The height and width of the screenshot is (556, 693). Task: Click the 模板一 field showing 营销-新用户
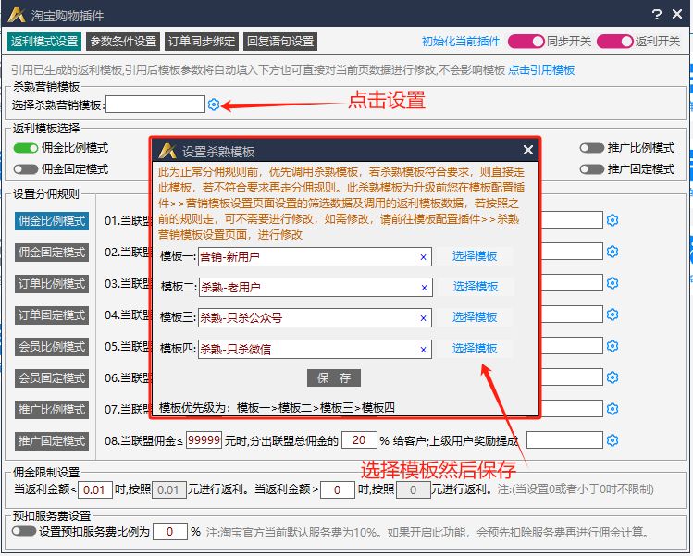pyautogui.click(x=315, y=257)
